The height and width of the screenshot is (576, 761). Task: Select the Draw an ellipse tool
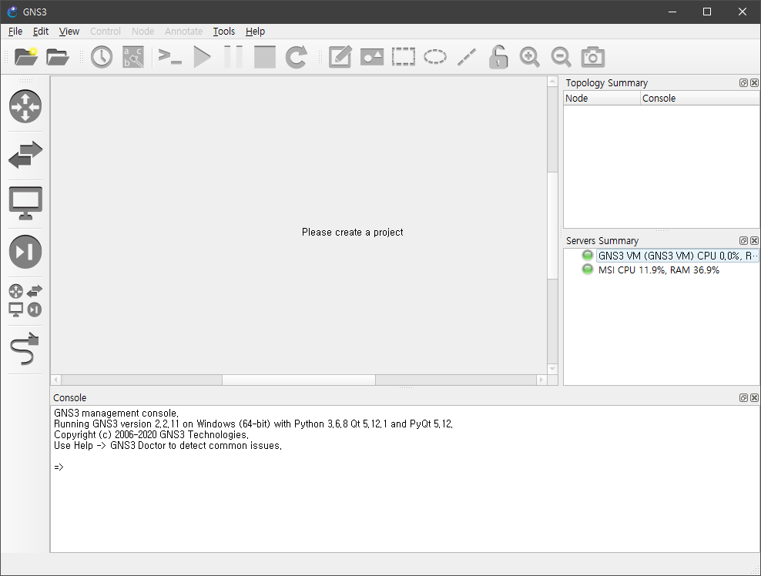point(435,57)
